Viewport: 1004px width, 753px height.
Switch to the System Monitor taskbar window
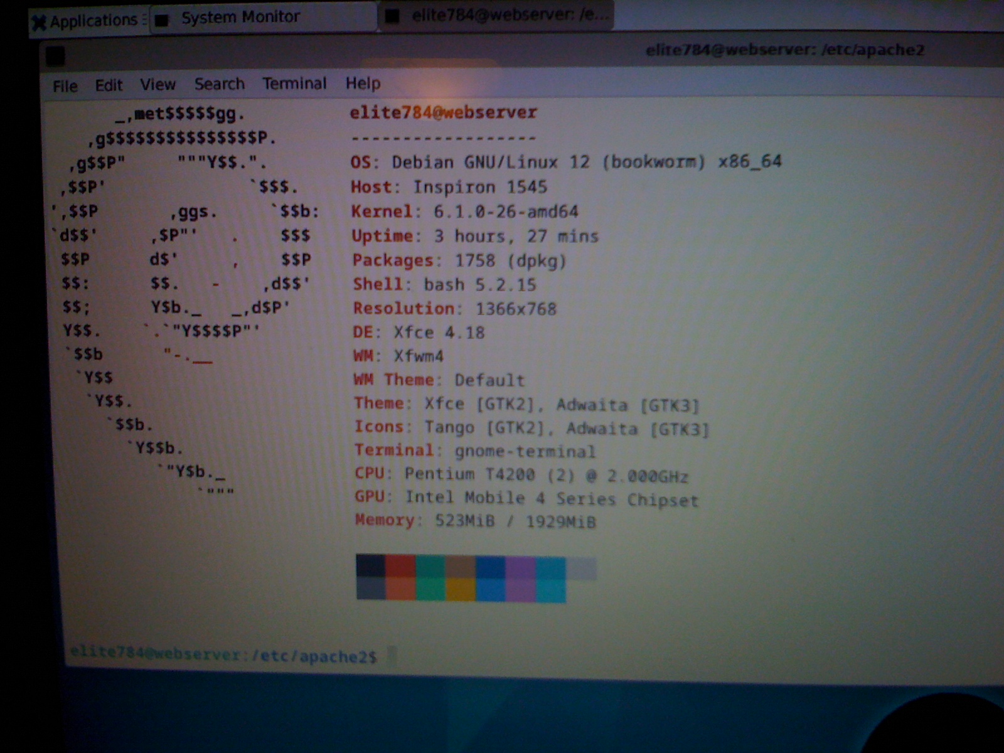(x=264, y=18)
